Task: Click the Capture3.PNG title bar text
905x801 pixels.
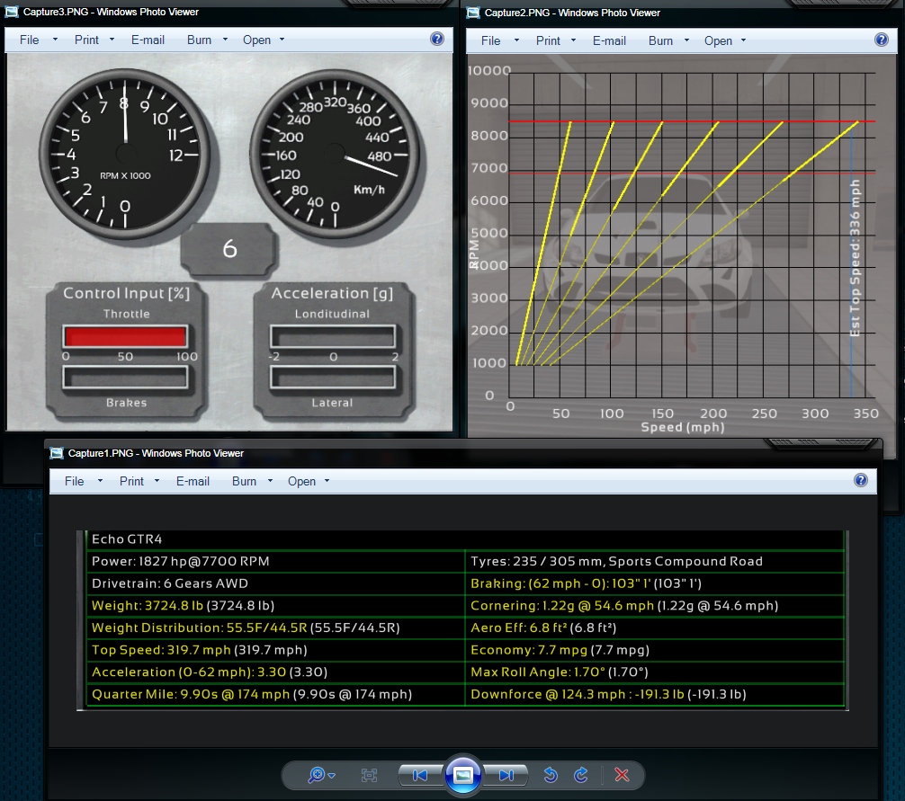Action: (111, 12)
